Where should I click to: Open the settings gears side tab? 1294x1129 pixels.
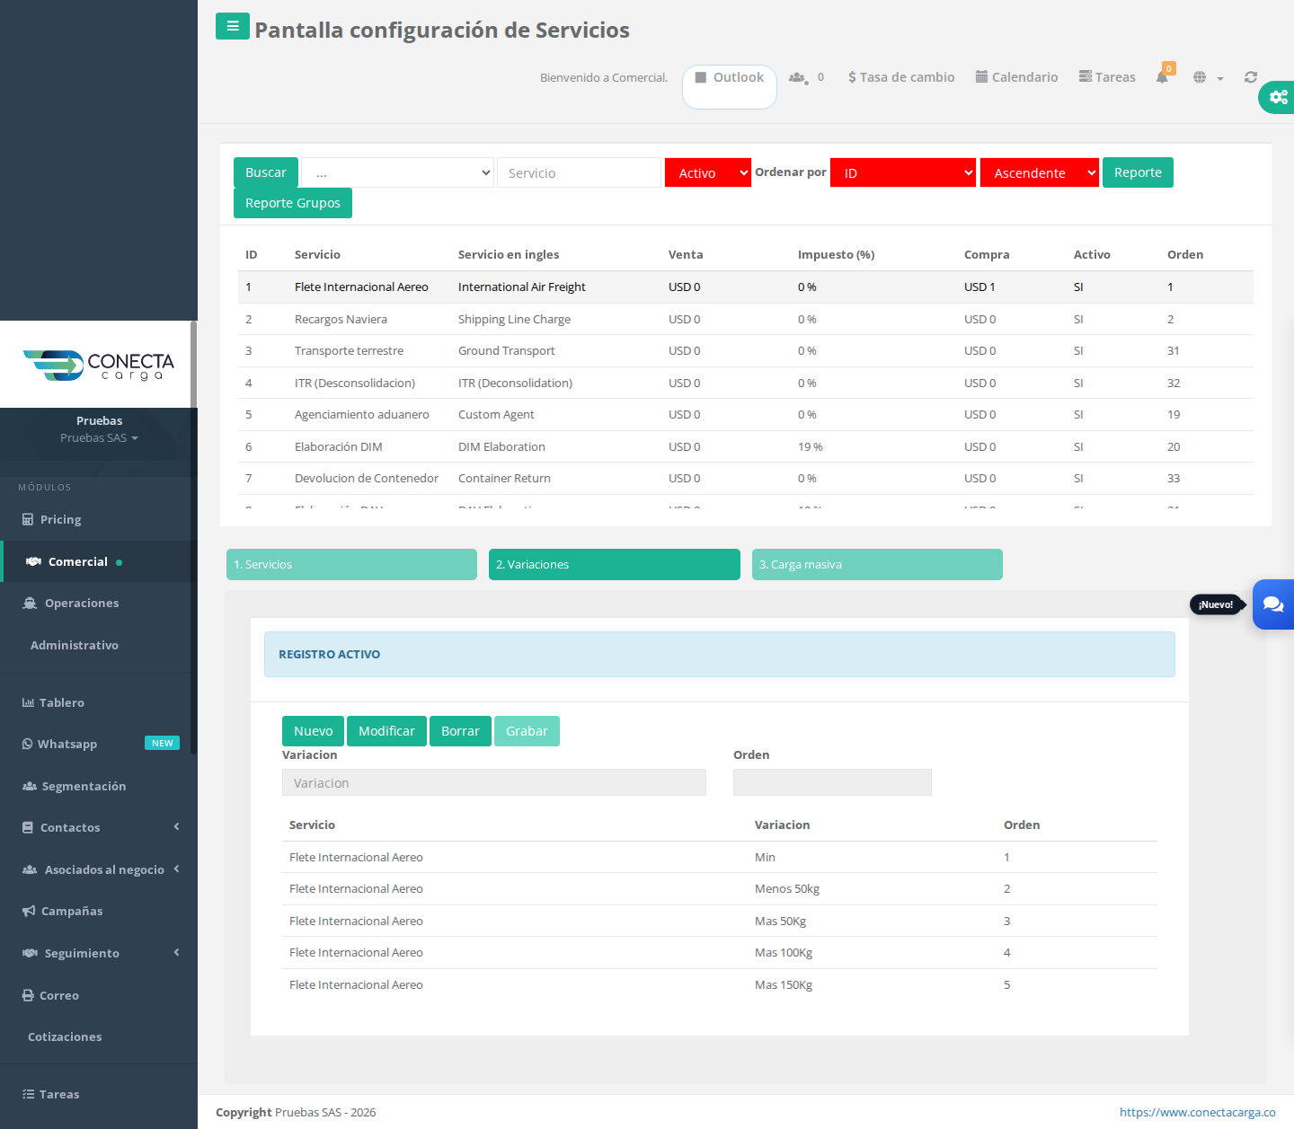1277,97
